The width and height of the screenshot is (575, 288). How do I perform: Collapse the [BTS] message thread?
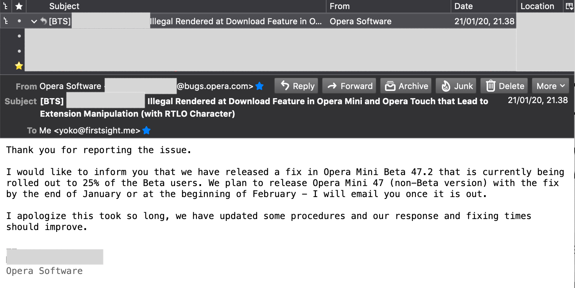pyautogui.click(x=34, y=22)
